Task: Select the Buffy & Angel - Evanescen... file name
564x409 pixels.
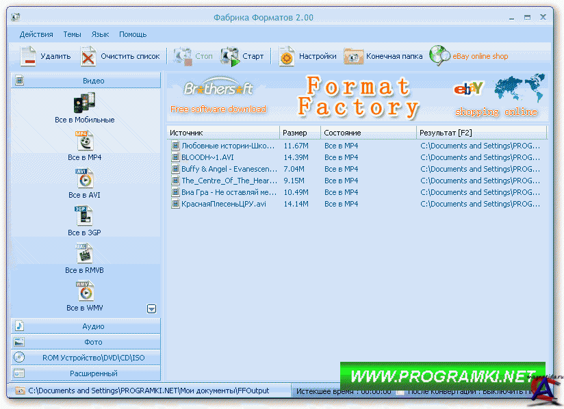Action: click(229, 169)
